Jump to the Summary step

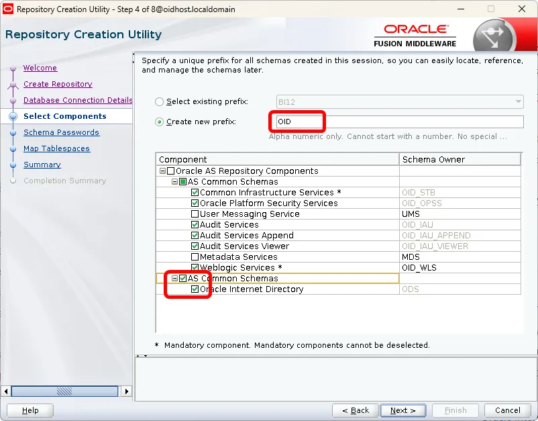click(x=42, y=165)
